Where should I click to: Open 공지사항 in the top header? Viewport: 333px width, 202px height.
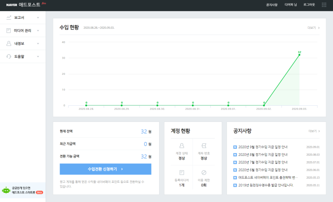[x=272, y=4]
